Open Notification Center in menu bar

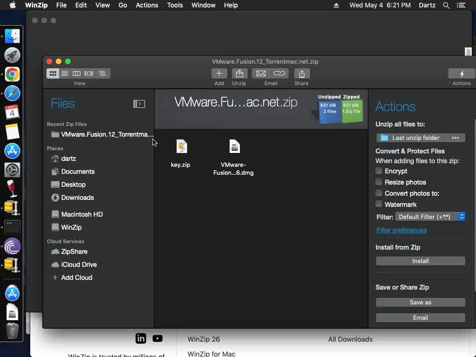point(461,5)
